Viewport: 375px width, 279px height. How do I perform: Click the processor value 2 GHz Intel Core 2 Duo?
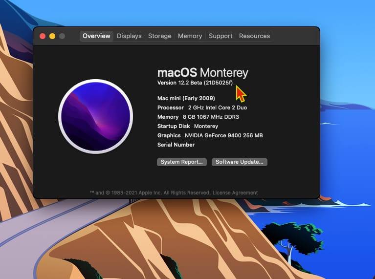click(x=218, y=107)
